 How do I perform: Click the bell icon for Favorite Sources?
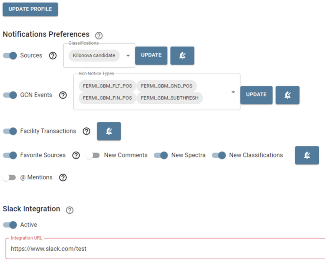(307, 155)
